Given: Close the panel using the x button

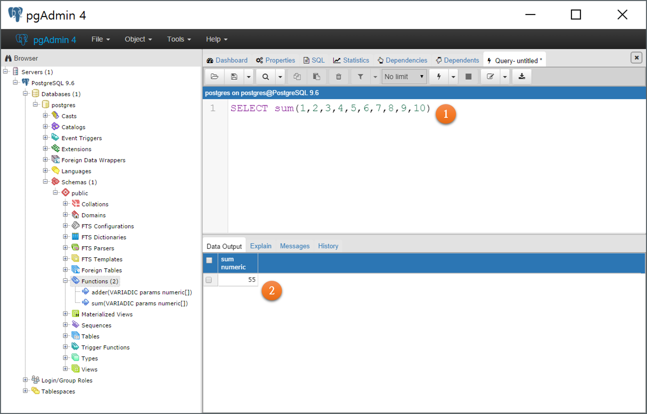Looking at the screenshot, I should [x=636, y=58].
